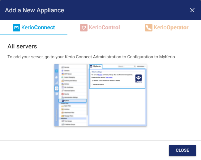The image size is (201, 160).
Task: Click the 'To add your server' instruction text
Action: click(x=92, y=57)
